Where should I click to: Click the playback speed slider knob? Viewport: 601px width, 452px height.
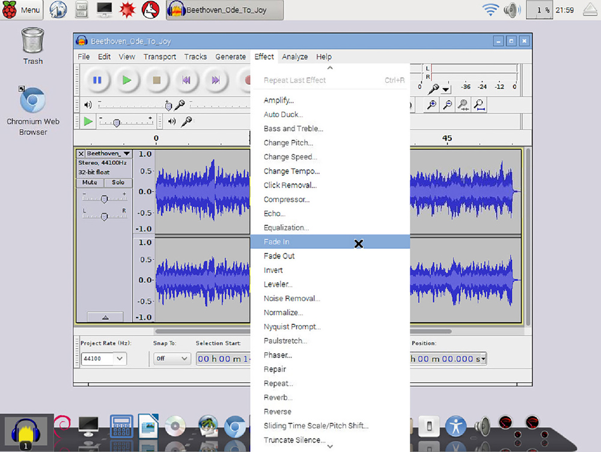point(117,123)
